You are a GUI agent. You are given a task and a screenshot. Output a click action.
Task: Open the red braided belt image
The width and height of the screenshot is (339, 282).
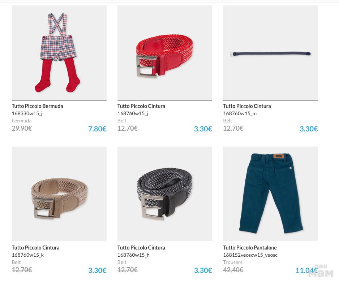click(x=165, y=53)
